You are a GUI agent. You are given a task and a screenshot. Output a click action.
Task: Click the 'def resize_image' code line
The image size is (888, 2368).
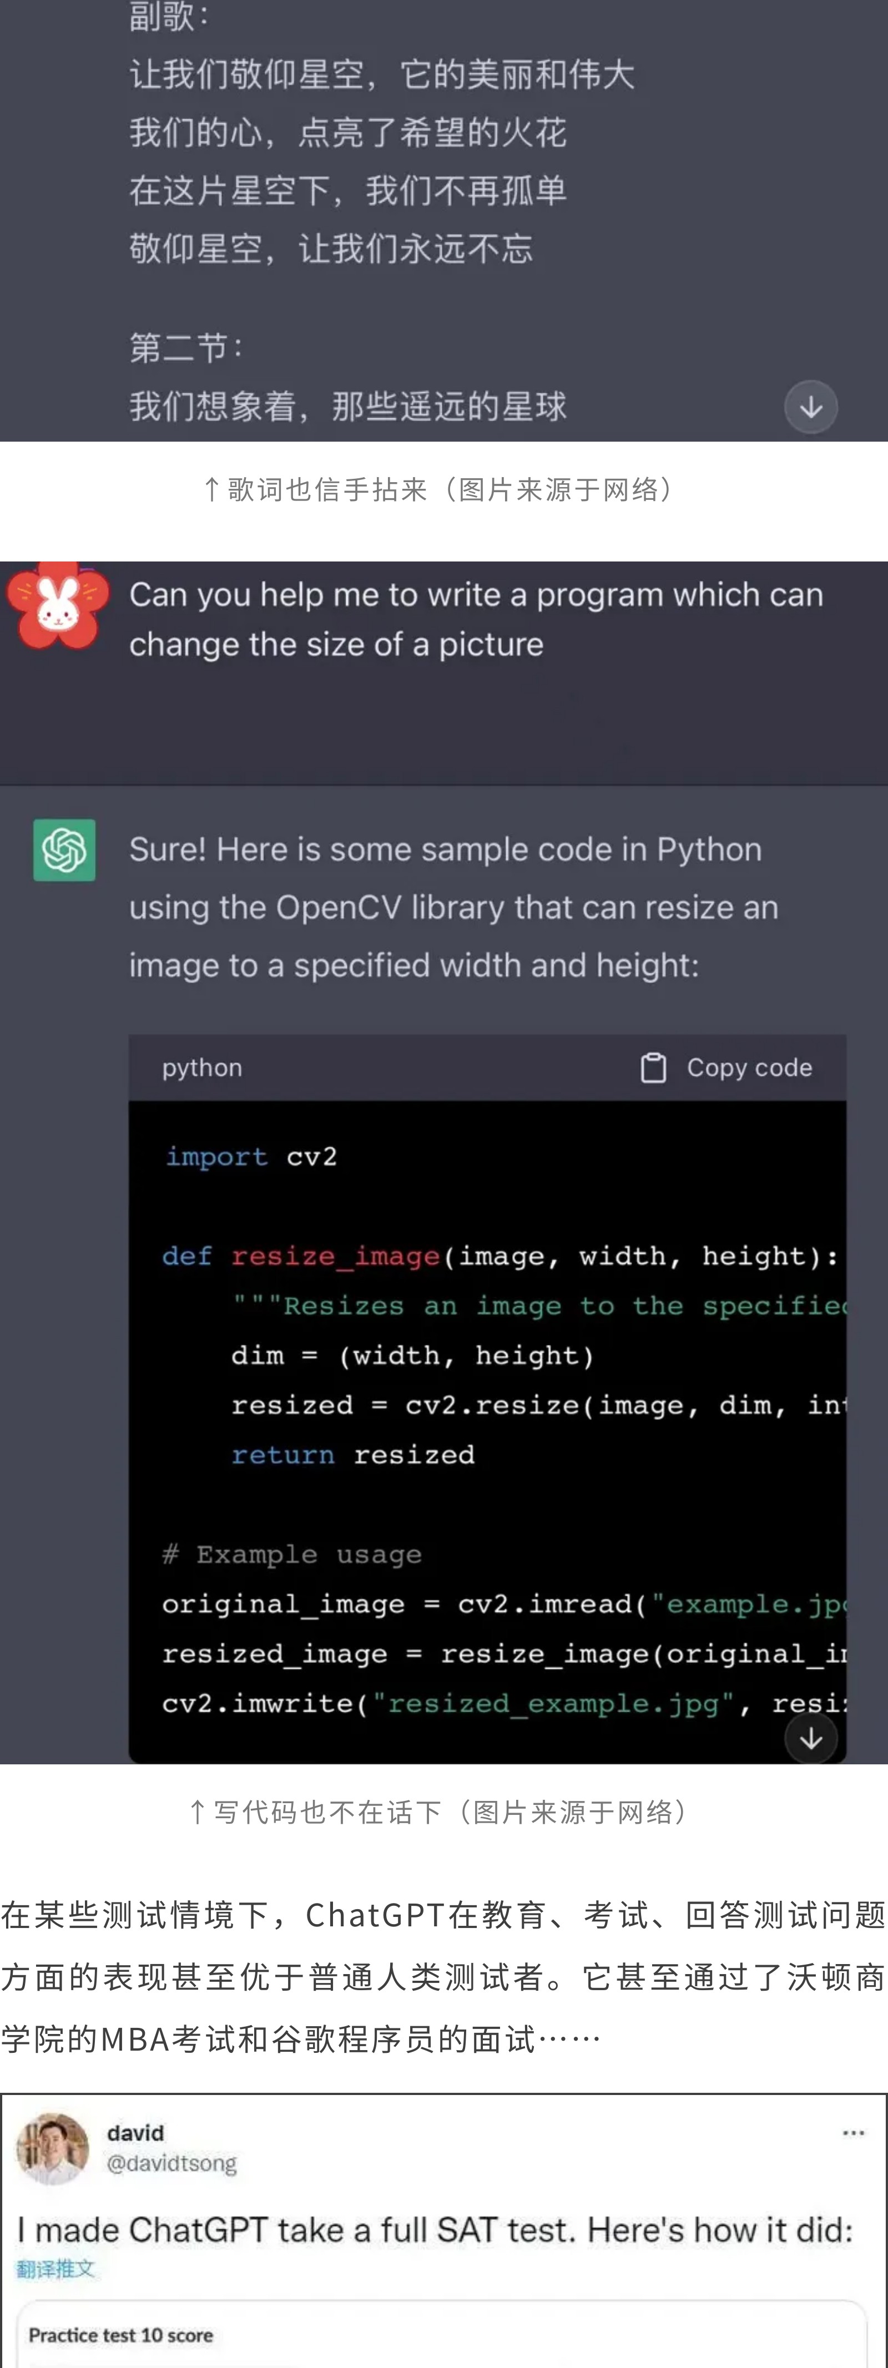coord(501,1256)
